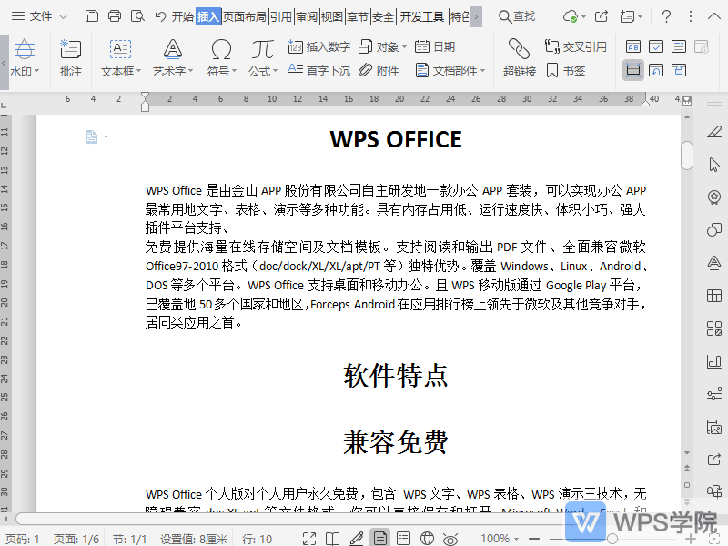Click the protect form lock icon
Viewport: 728px width, 546px height.
(679, 71)
